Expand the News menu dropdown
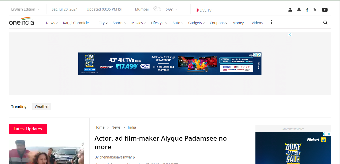 point(52,23)
